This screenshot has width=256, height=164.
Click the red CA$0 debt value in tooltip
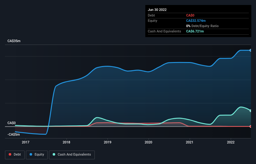point(190,15)
